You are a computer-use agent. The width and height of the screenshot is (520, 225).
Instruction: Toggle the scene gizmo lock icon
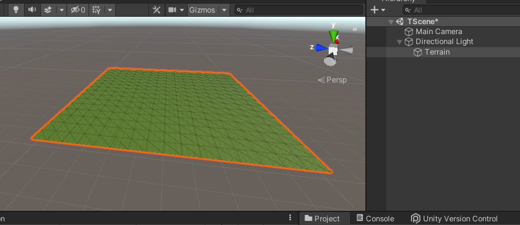354,28
